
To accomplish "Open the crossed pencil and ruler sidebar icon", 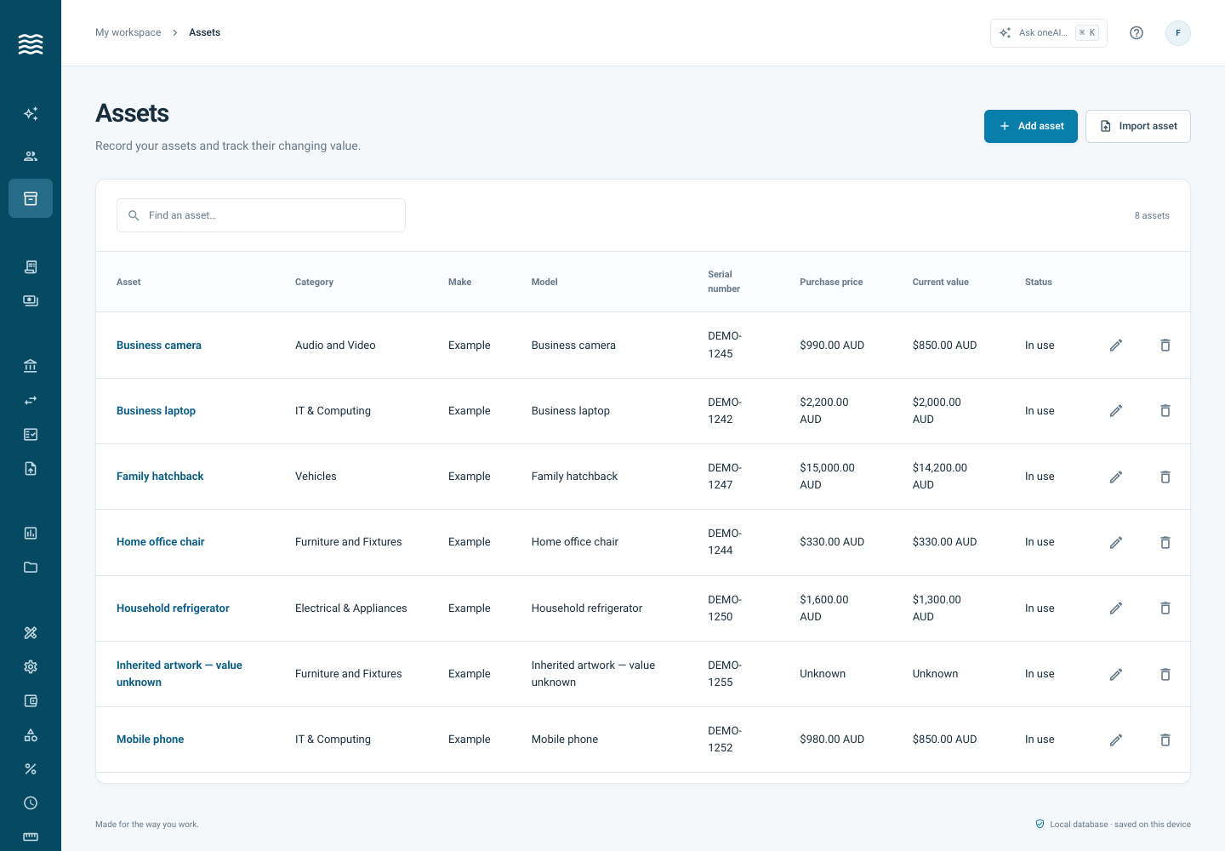I will (x=31, y=633).
